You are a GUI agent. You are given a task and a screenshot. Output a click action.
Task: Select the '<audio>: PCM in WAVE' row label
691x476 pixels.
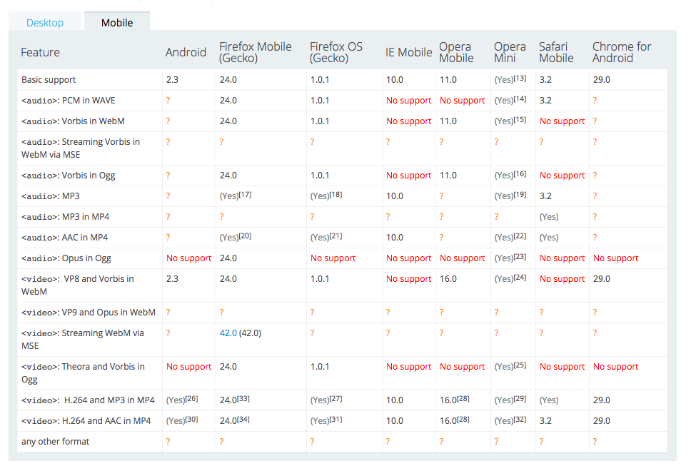point(69,101)
